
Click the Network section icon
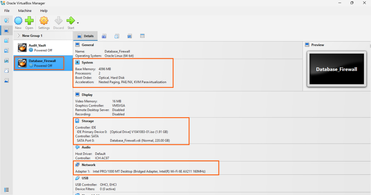pyautogui.click(x=78, y=165)
